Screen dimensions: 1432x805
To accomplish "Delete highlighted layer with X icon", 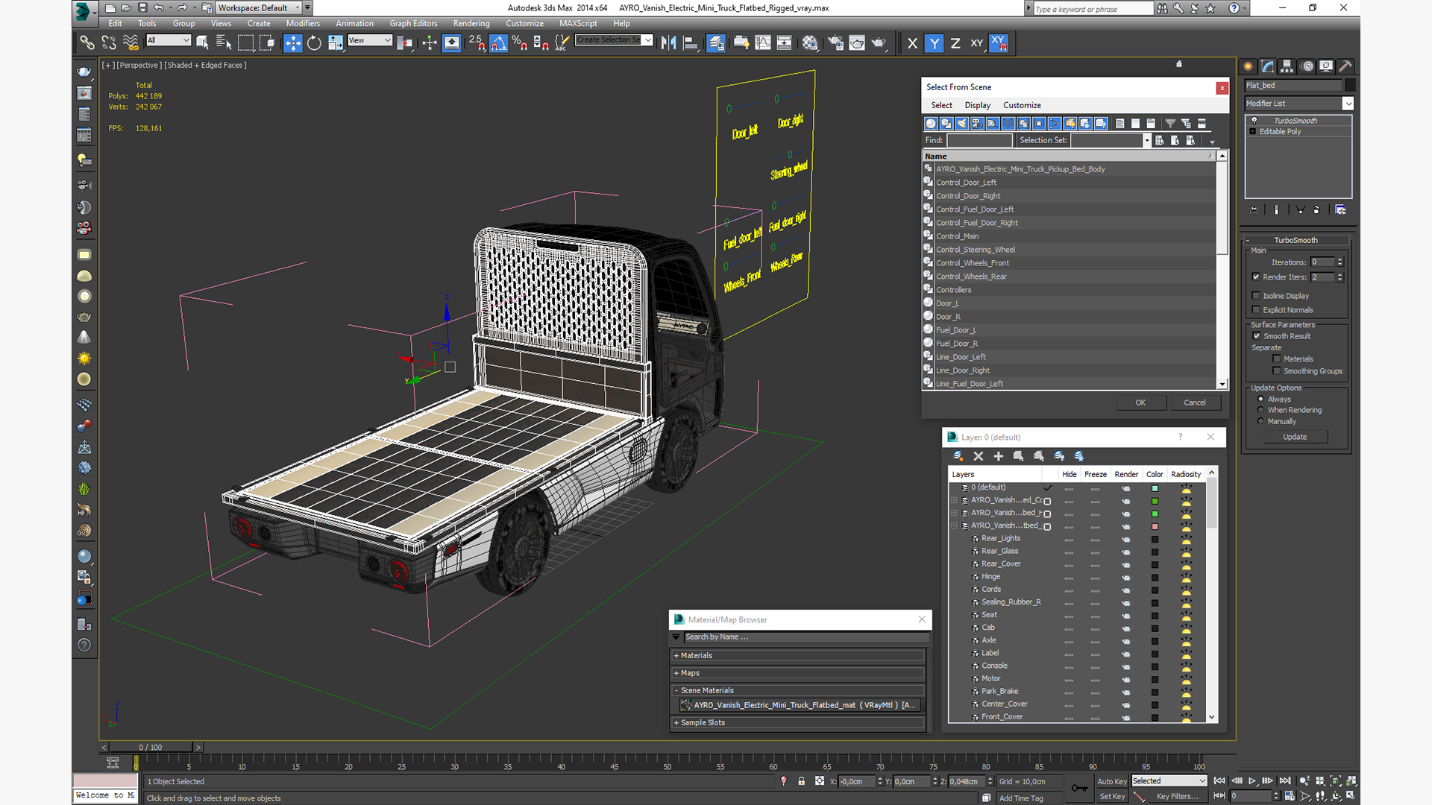I will point(979,456).
